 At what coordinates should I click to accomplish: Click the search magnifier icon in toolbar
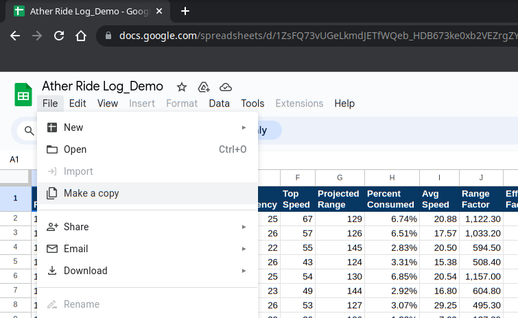[29, 131]
